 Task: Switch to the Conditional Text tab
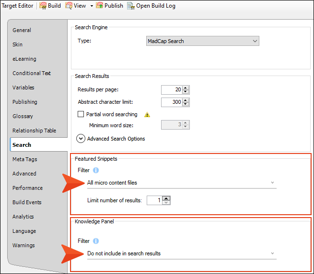(32, 73)
